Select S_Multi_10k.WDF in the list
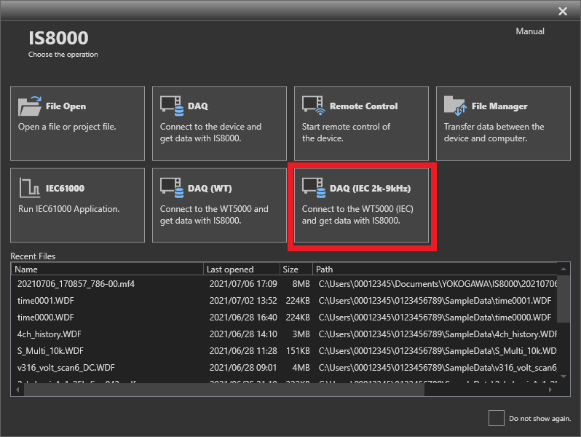Viewport: 581px width, 437px height. 51,351
